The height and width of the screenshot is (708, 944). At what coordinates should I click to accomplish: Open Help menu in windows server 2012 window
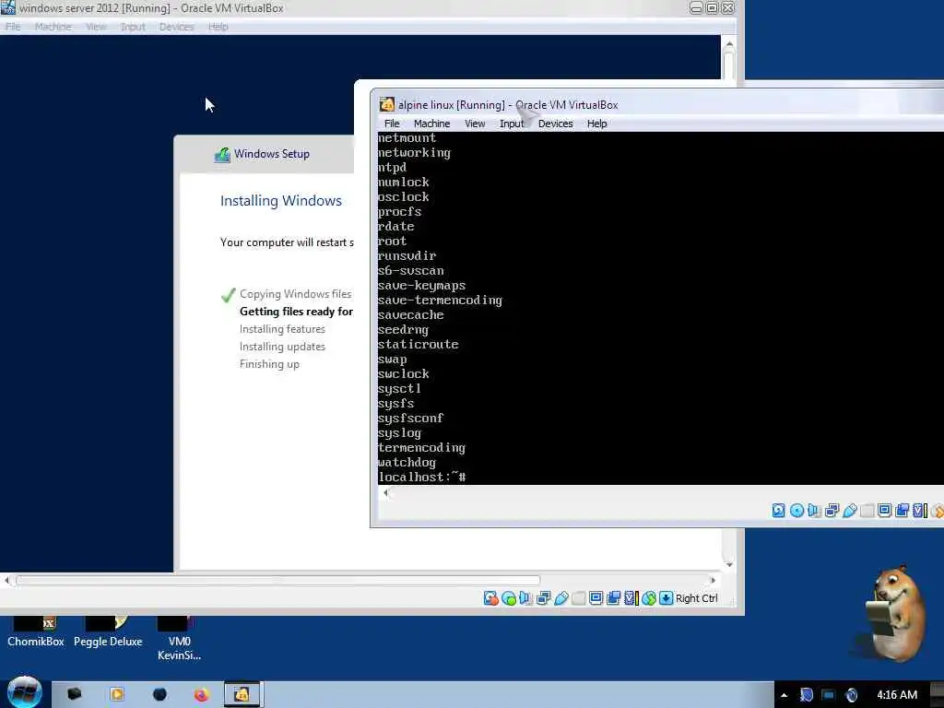[218, 27]
